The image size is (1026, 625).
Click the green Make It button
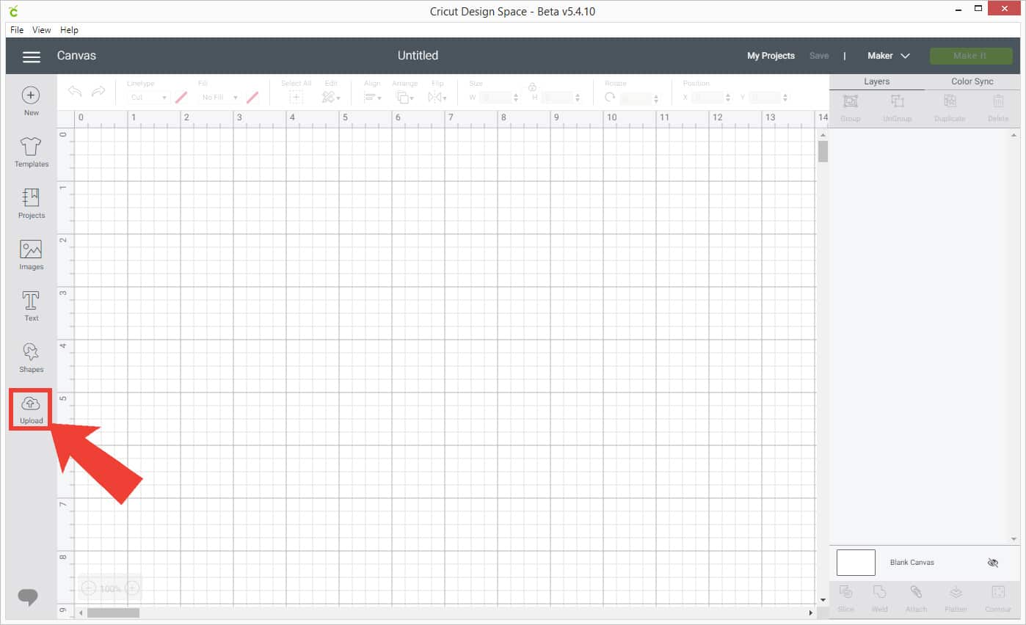point(970,56)
